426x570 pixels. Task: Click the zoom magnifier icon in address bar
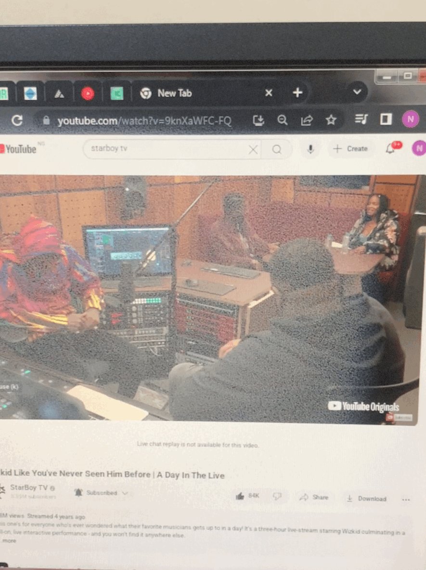click(x=282, y=120)
